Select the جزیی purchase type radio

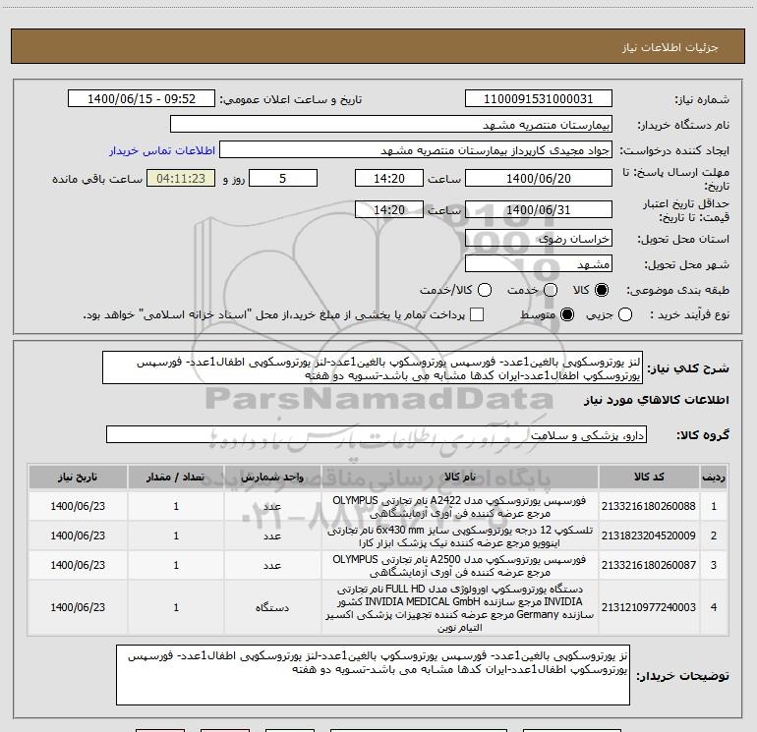(624, 314)
